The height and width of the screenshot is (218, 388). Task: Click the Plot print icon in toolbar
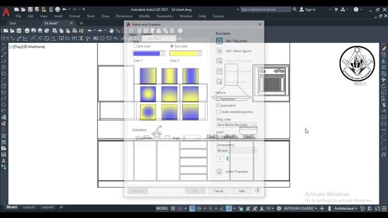[x=27, y=31]
